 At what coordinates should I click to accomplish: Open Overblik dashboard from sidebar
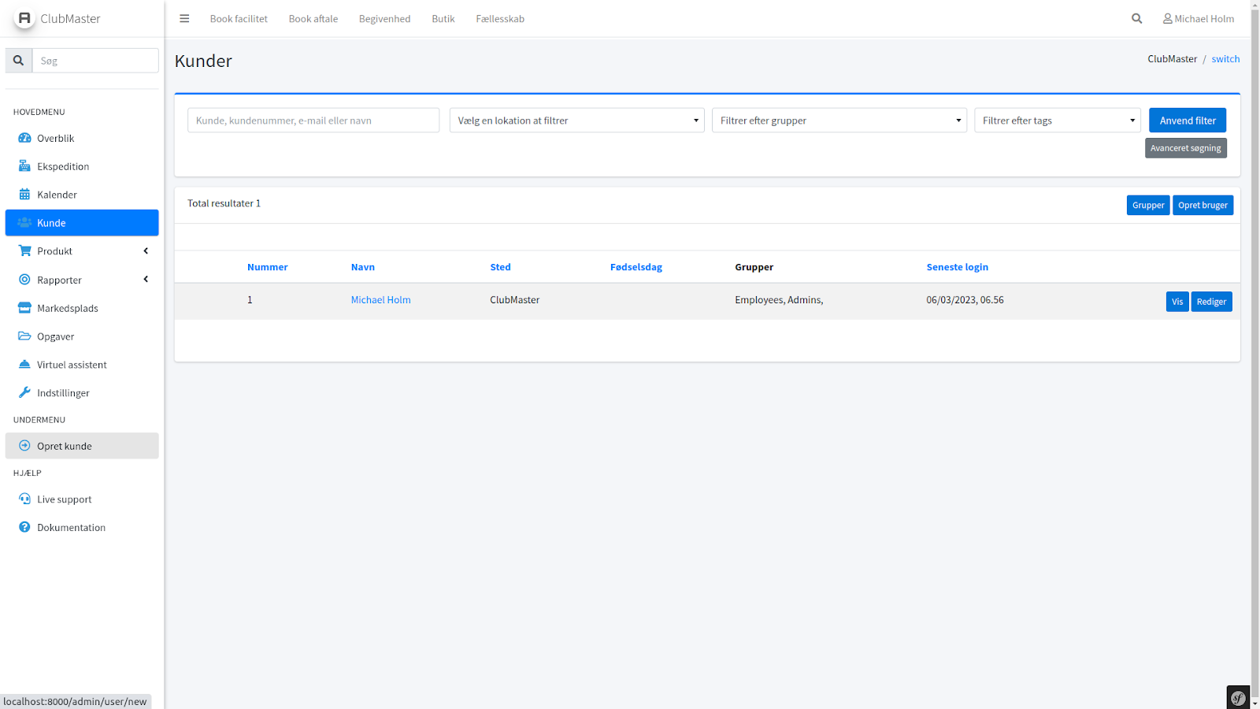[x=55, y=139]
